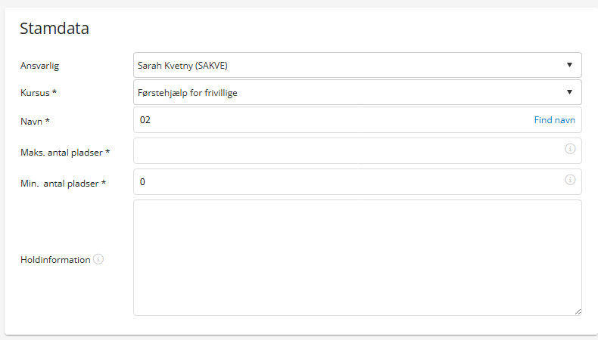Click into the empty Maks. antal pladser field
Image resolution: width=598 pixels, height=340 pixels.
click(357, 151)
